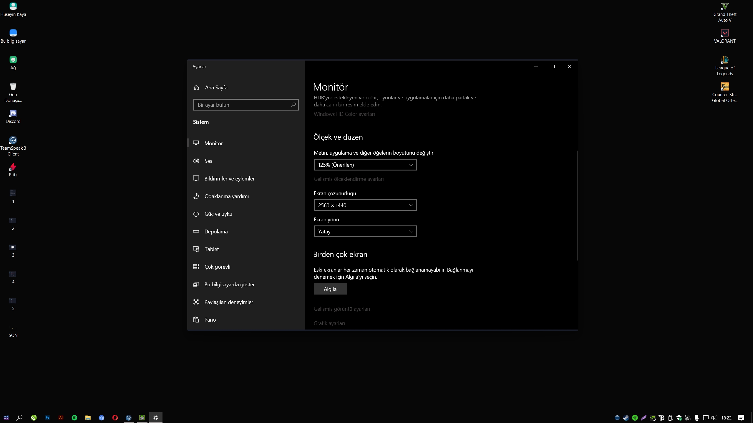Expand the 125% (Önerilen) scale dropdown
The width and height of the screenshot is (753, 423).
click(x=365, y=165)
